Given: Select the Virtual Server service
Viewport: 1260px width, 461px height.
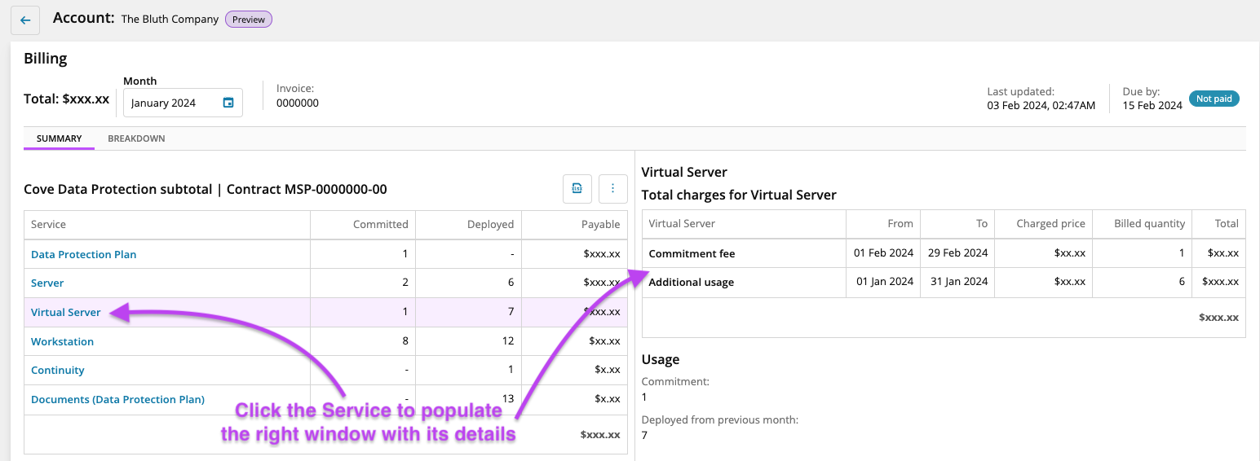Looking at the screenshot, I should coord(66,312).
